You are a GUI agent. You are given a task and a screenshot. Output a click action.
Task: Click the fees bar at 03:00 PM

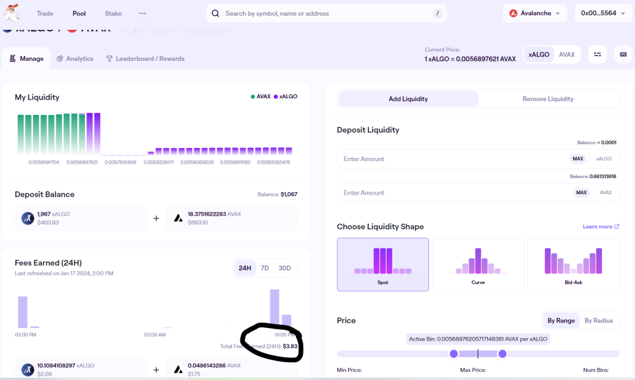point(23,312)
